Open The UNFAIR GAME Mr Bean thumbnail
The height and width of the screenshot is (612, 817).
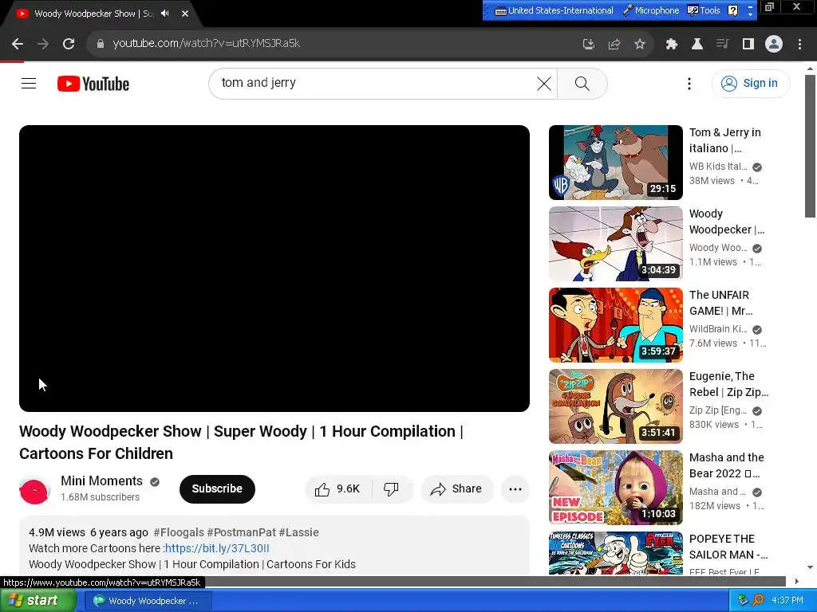[x=615, y=325]
